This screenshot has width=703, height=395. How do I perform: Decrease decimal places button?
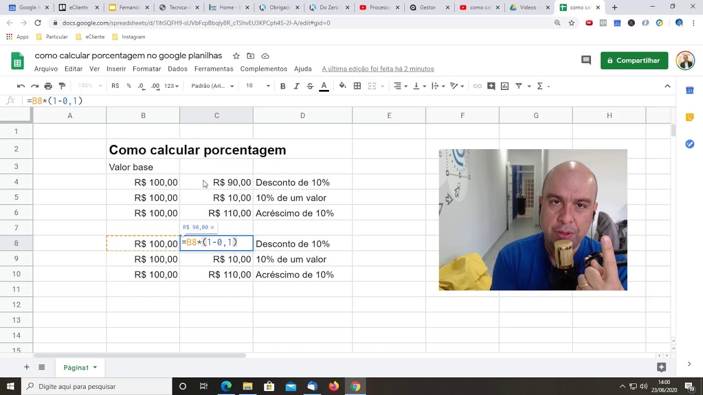[x=142, y=86]
